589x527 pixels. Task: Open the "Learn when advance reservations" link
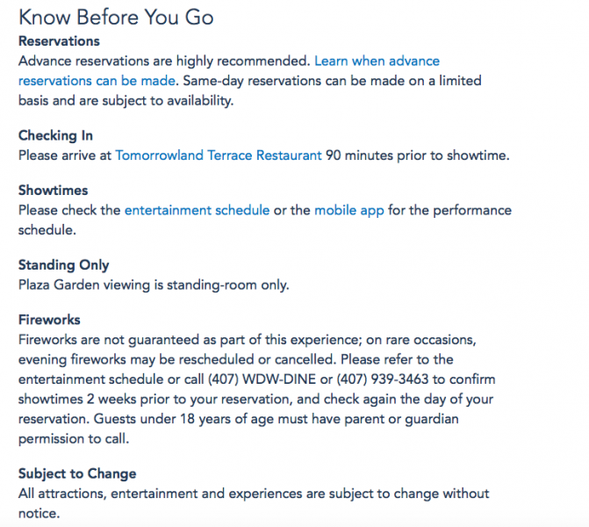click(x=377, y=61)
